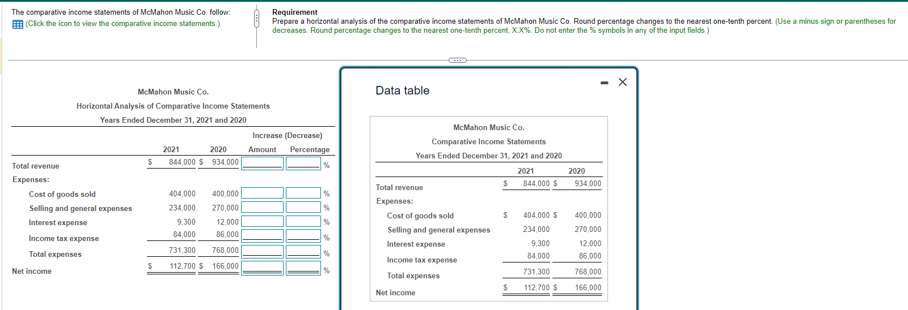Click the vertical panel splitter handle icon
The image size is (908, 310).
point(256,18)
